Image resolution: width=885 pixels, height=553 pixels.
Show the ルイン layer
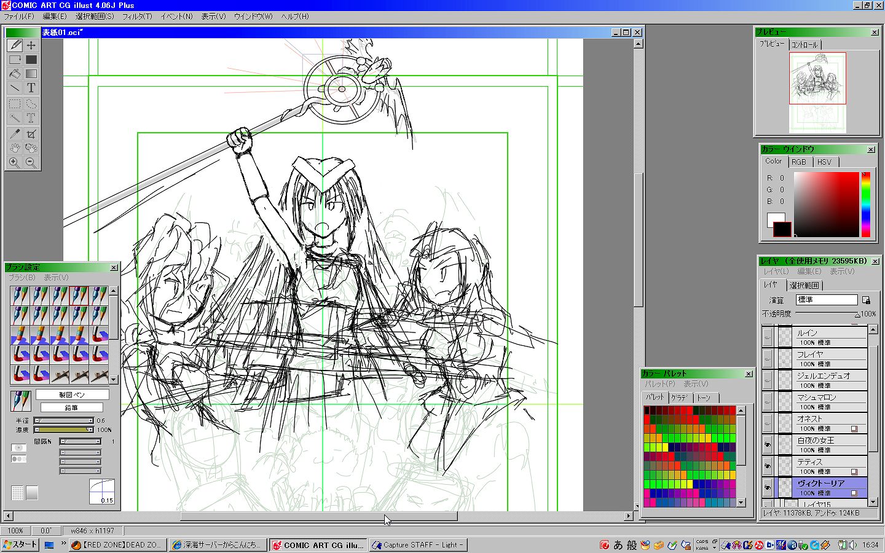click(x=768, y=337)
